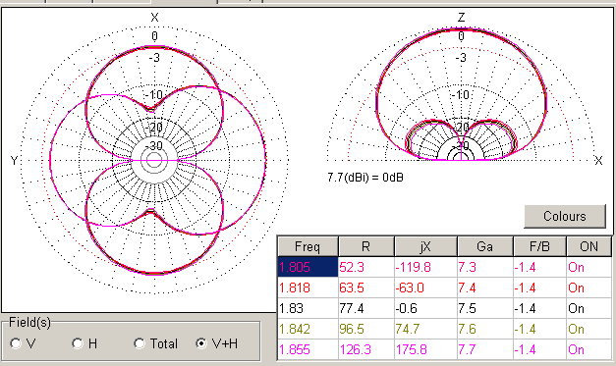Select the 1.805 frequency cell

point(308,267)
